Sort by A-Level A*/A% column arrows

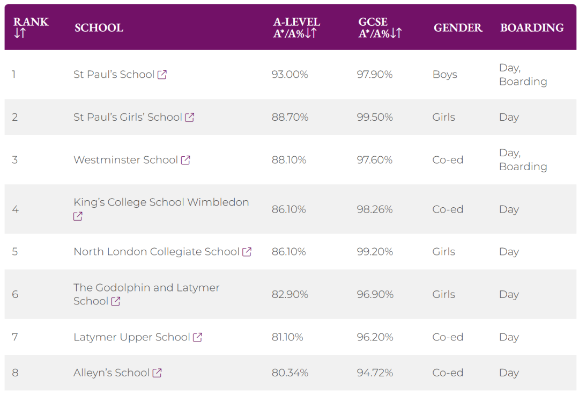point(311,33)
